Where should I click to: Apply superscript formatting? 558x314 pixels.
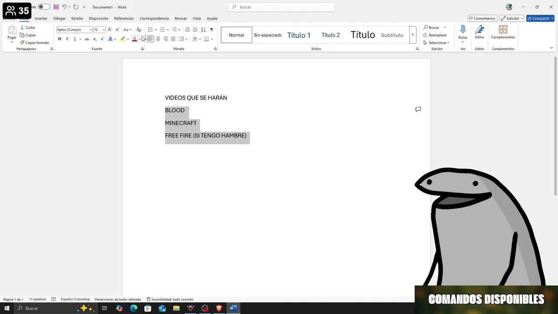click(102, 39)
